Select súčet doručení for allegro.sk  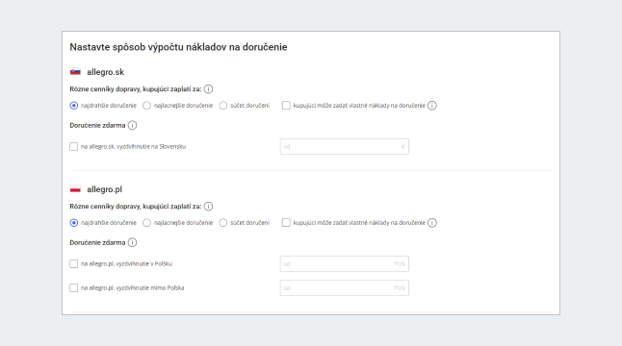223,106
